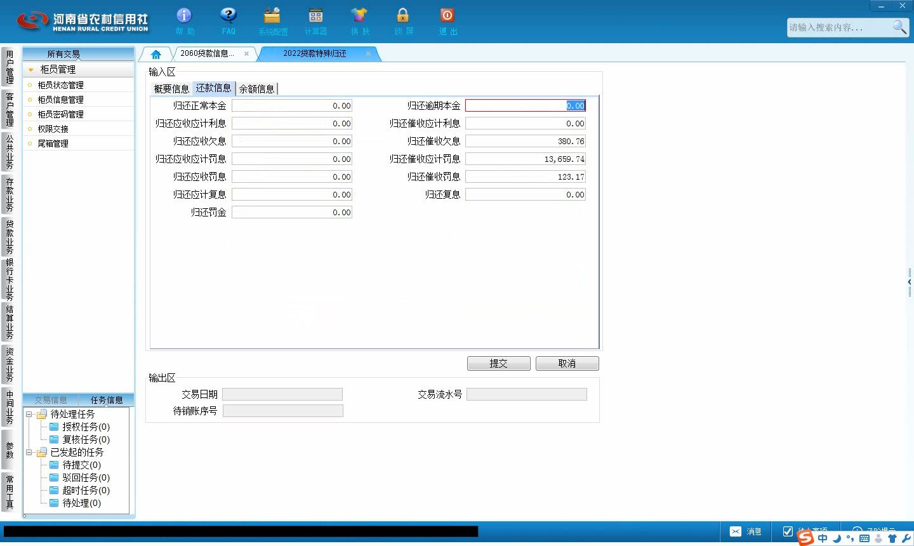Click the 归还逾期本金 input field
This screenshot has width=914, height=546.
[x=526, y=106]
